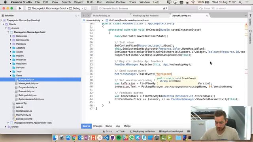253x142 pixels.
Task: Click the Apple menu
Action: coord(5,2)
